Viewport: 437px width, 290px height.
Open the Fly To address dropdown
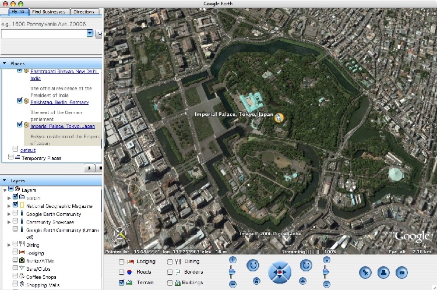coord(90,33)
